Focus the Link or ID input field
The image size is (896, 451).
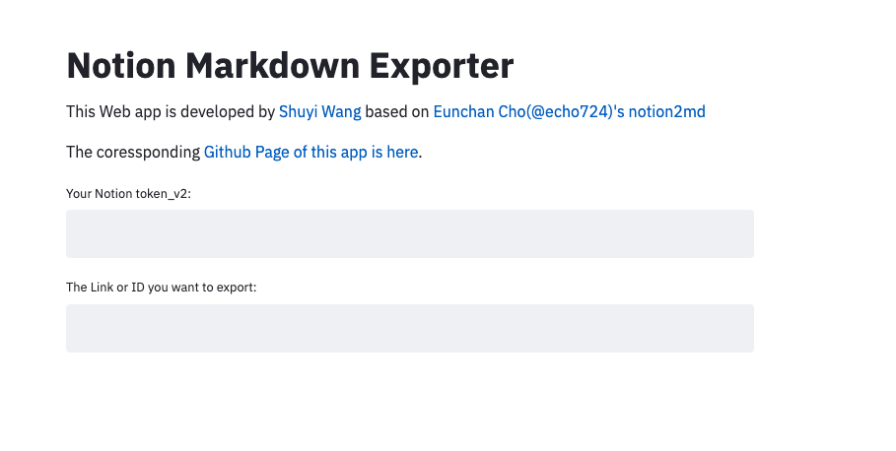pyautogui.click(x=410, y=328)
